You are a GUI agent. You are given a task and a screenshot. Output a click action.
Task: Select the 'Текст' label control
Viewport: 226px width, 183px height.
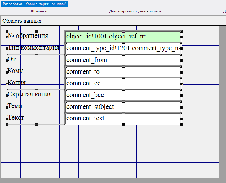[16, 118]
